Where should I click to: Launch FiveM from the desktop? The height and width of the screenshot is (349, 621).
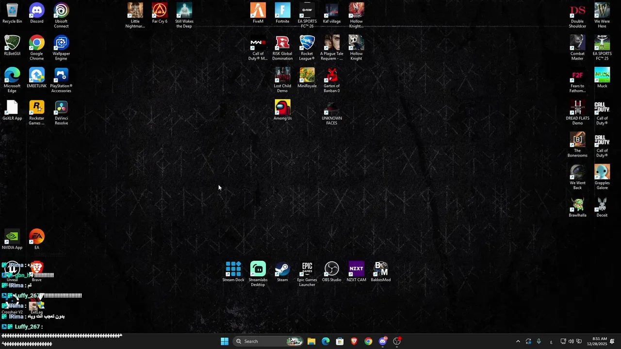258,14
